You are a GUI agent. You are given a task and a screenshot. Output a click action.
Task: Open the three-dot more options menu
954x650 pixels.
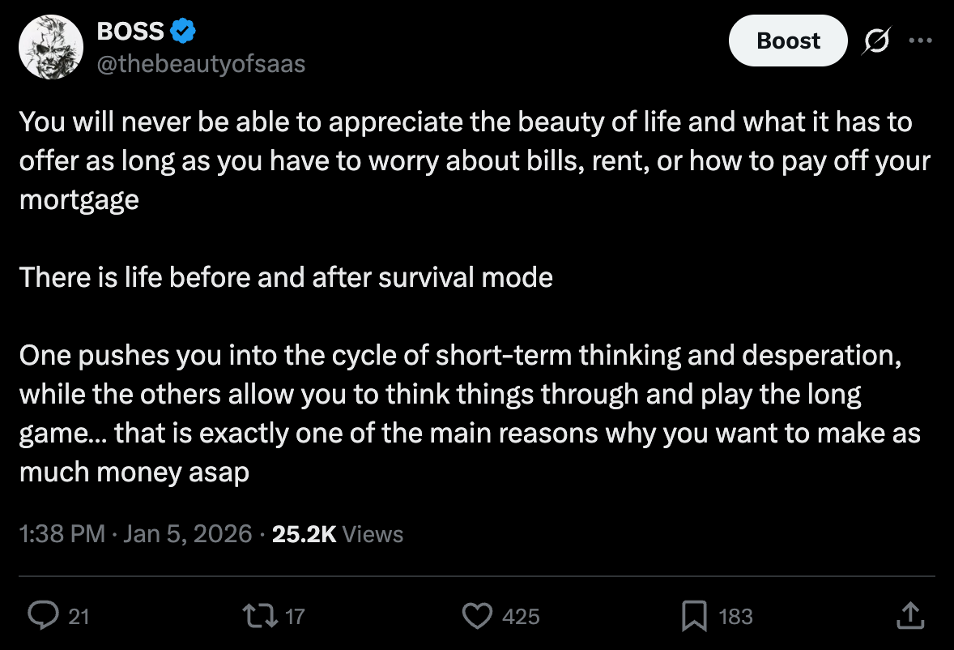[x=920, y=41]
